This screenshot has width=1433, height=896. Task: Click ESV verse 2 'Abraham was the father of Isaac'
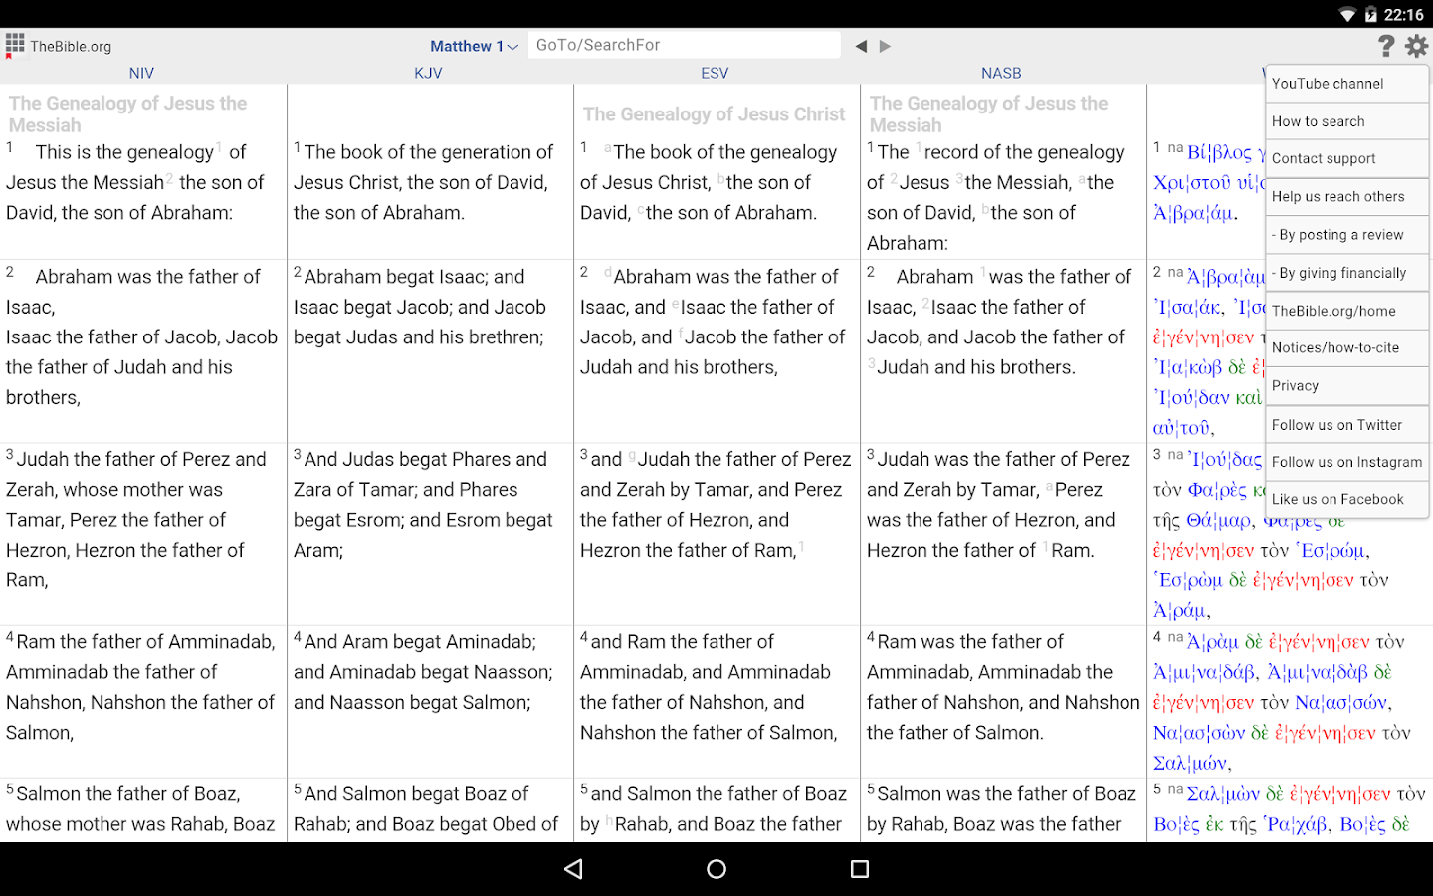(712, 292)
